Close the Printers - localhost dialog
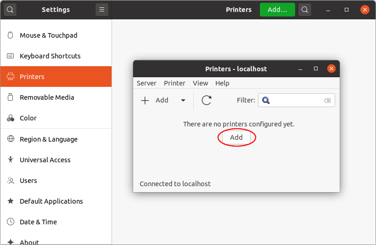The height and width of the screenshot is (245, 376). point(331,68)
